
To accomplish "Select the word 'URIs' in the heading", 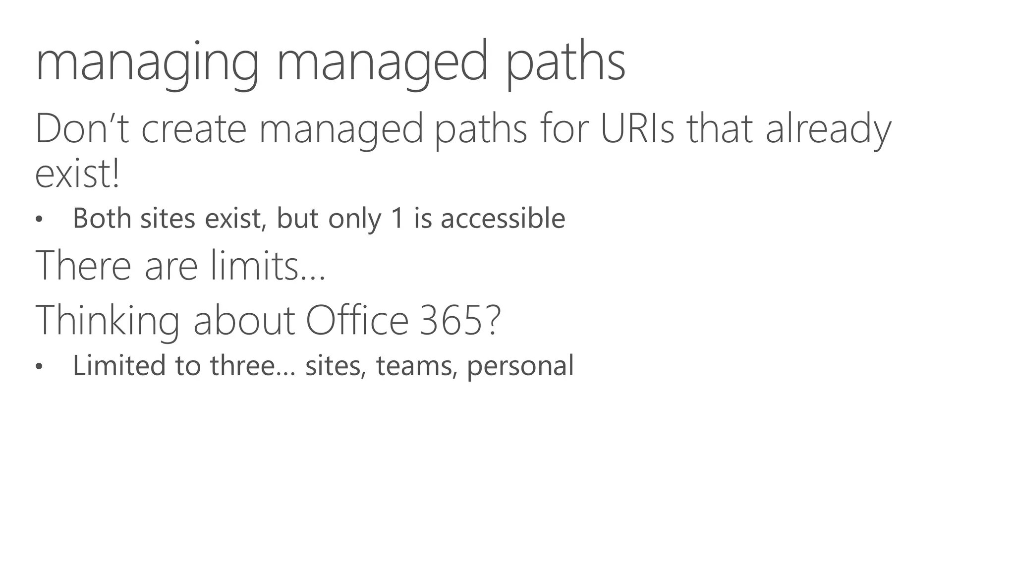I will coord(637,129).
